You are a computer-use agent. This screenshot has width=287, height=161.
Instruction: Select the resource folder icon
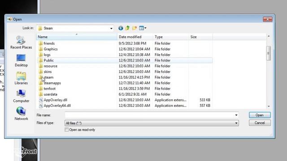[x=41, y=66]
